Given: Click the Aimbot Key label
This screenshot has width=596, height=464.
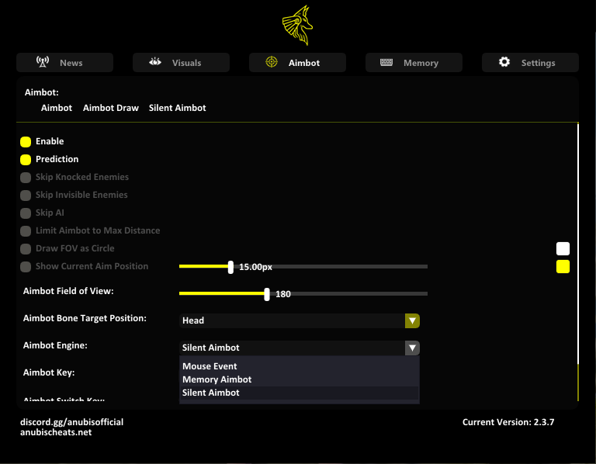Looking at the screenshot, I should pyautogui.click(x=49, y=372).
